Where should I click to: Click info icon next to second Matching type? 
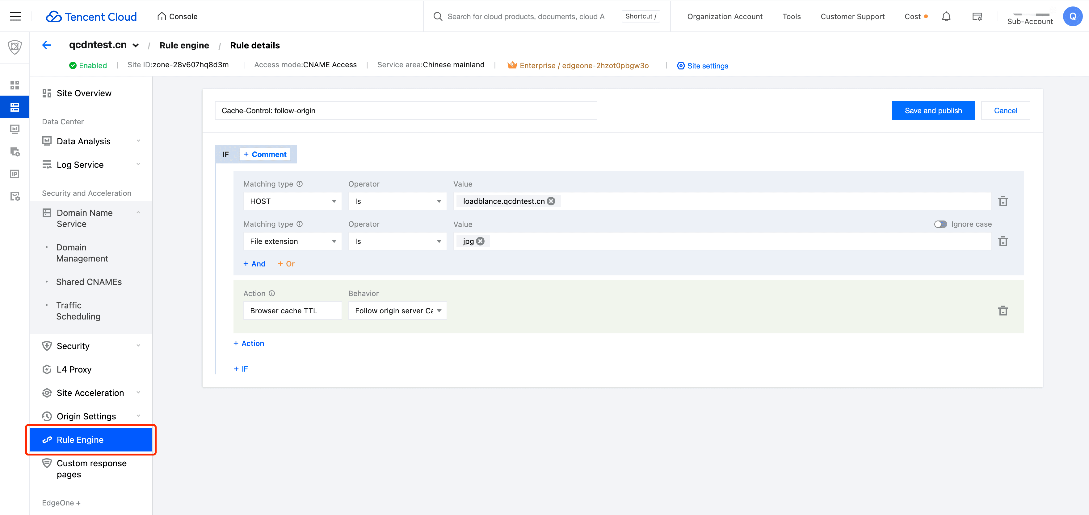299,224
